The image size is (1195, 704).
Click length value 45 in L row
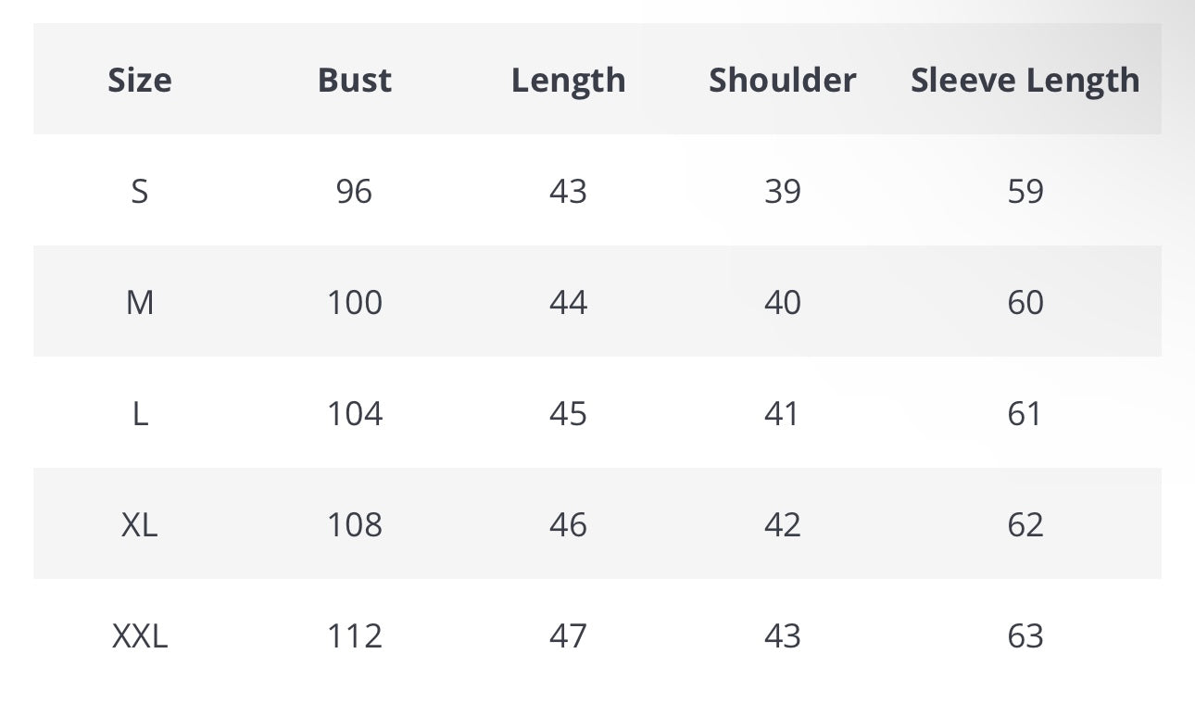(x=568, y=413)
